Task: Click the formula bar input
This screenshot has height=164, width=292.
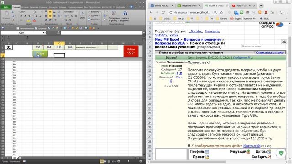Action: 101,32
